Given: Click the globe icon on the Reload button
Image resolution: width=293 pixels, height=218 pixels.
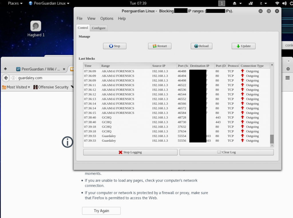Looking at the screenshot, I should (x=196, y=46).
